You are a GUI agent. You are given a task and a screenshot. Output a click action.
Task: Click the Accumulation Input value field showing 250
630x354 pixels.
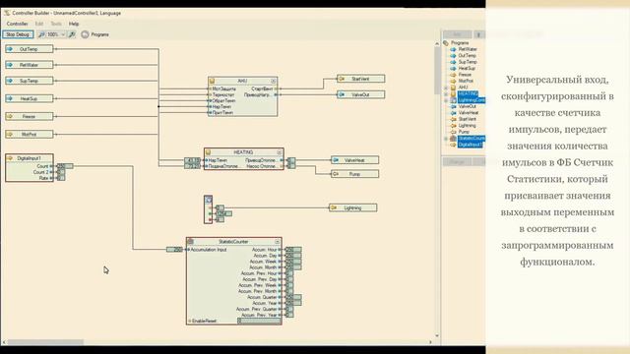(x=175, y=250)
